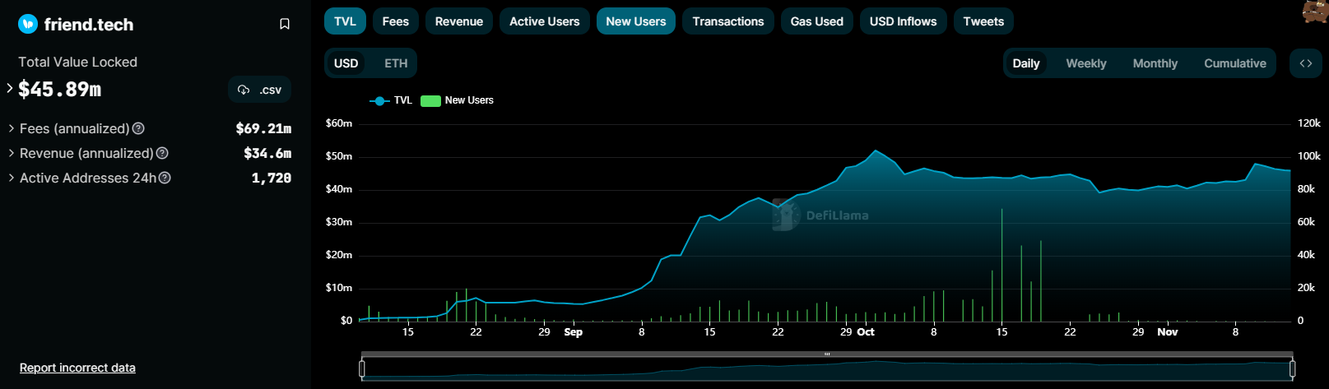Switch denomination to ETH

[396, 63]
